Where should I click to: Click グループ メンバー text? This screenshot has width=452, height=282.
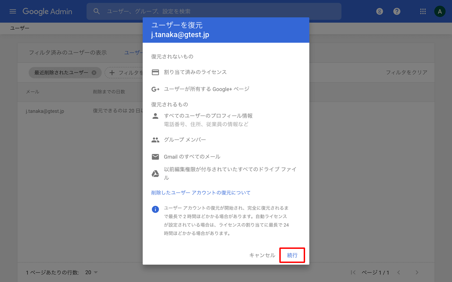point(185,140)
